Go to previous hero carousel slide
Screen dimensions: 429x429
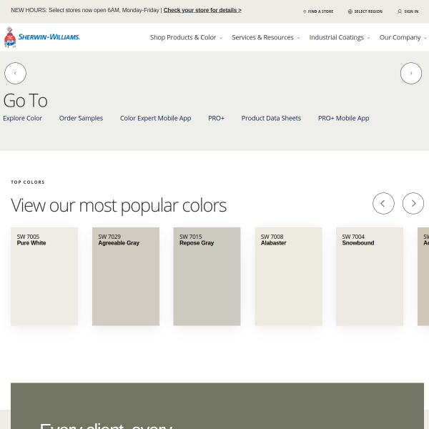click(15, 74)
